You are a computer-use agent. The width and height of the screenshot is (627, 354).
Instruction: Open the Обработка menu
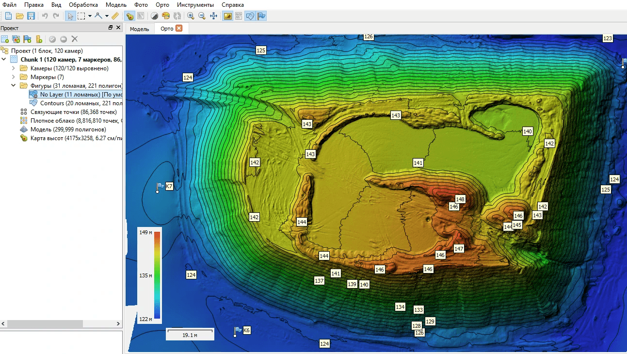[x=83, y=5]
